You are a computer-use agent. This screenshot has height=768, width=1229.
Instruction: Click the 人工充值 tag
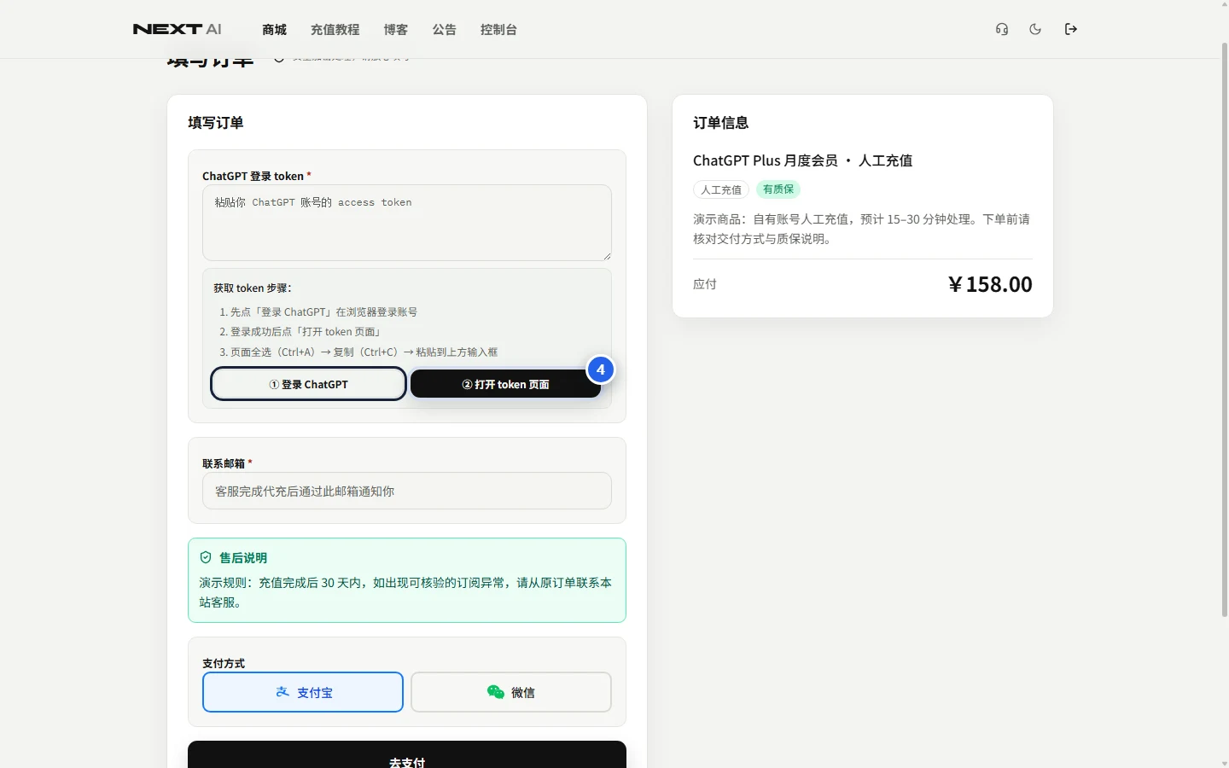721,189
